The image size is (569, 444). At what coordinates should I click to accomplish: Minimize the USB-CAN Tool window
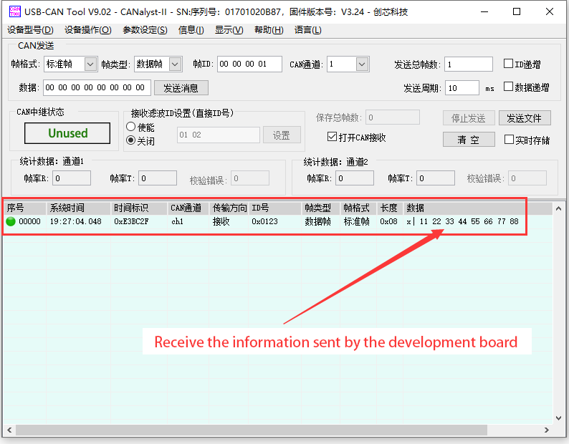[484, 11]
